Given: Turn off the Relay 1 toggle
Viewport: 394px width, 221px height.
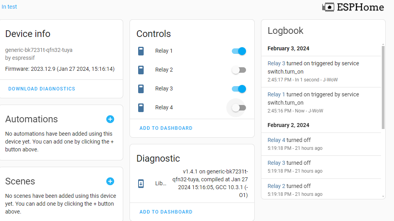Looking at the screenshot, I should [239, 51].
